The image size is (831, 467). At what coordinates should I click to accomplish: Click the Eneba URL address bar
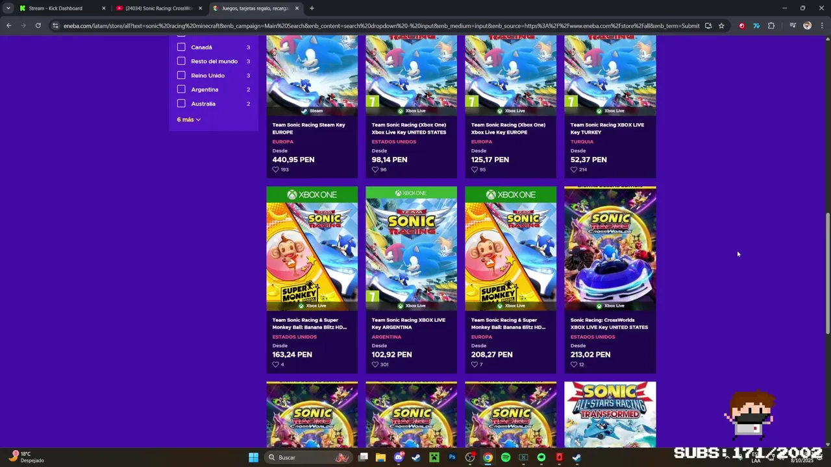[381, 26]
